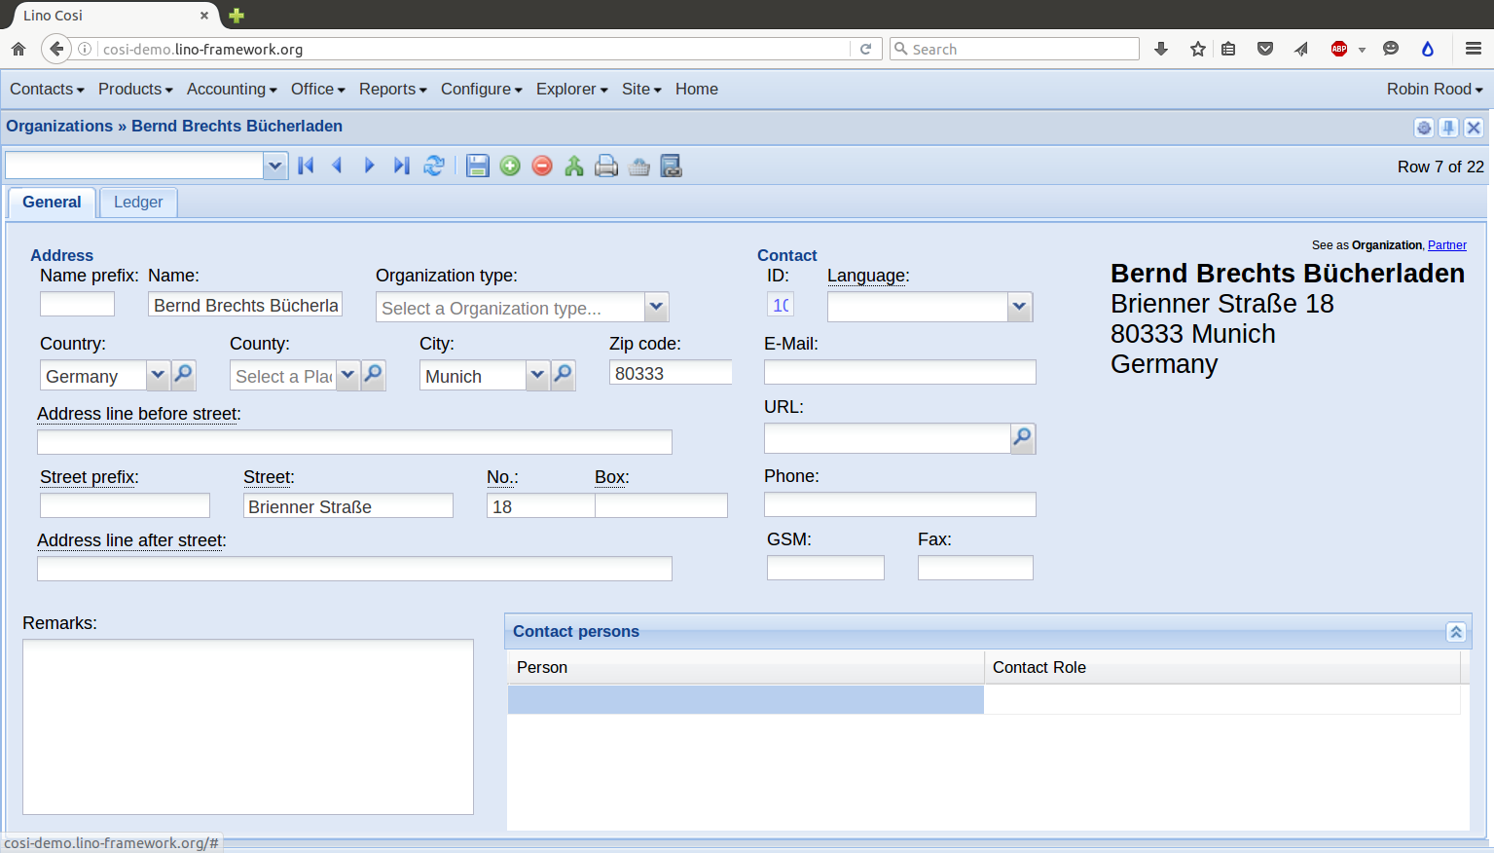The height and width of the screenshot is (853, 1494).
Task: Refresh the current record
Action: click(434, 166)
